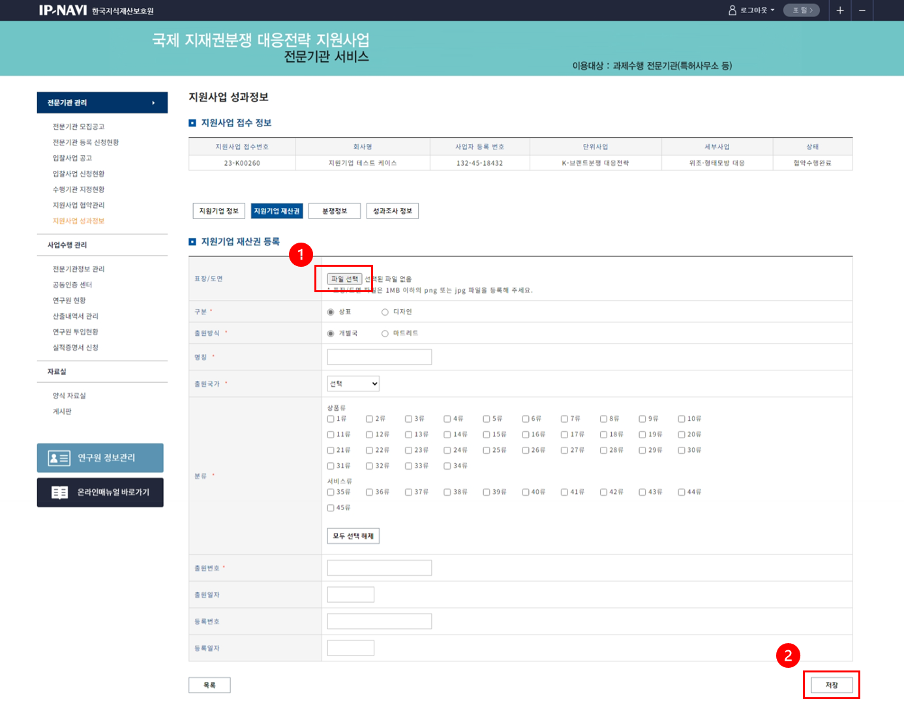Tick the 35류 service class checkbox

(x=331, y=492)
